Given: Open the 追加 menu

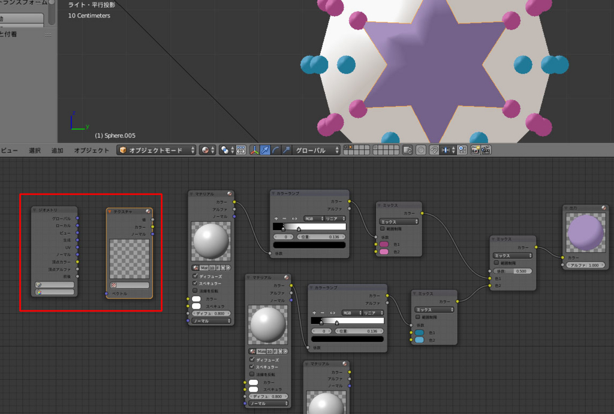Looking at the screenshot, I should [x=58, y=150].
